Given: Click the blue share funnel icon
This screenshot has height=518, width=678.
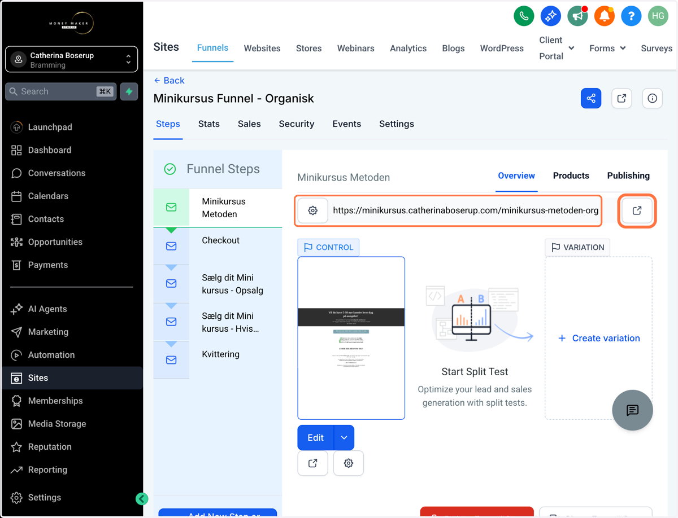Looking at the screenshot, I should pyautogui.click(x=591, y=98).
